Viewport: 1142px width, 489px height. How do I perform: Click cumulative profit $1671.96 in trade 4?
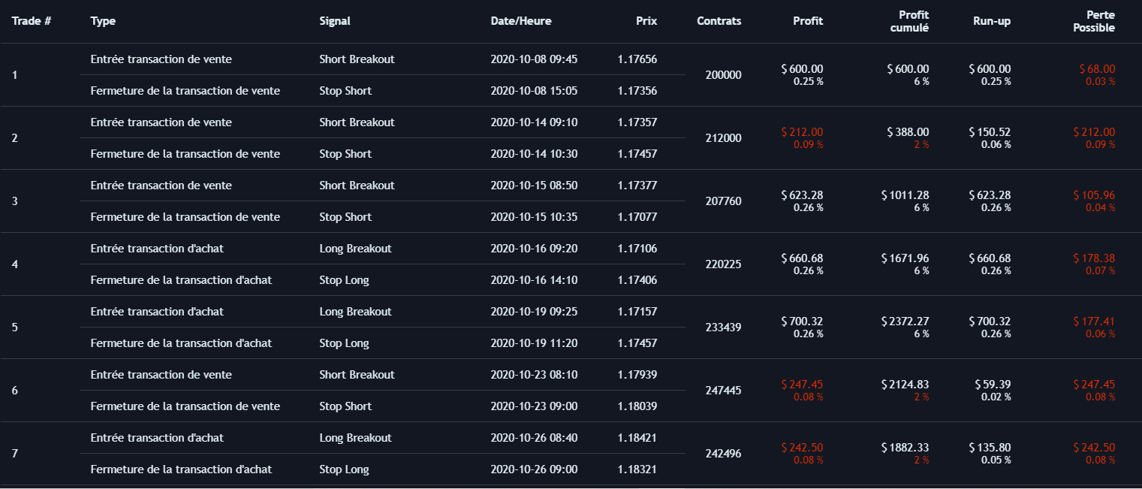point(905,258)
